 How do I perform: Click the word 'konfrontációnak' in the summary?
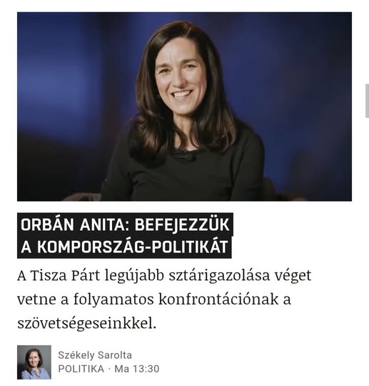[218, 300]
